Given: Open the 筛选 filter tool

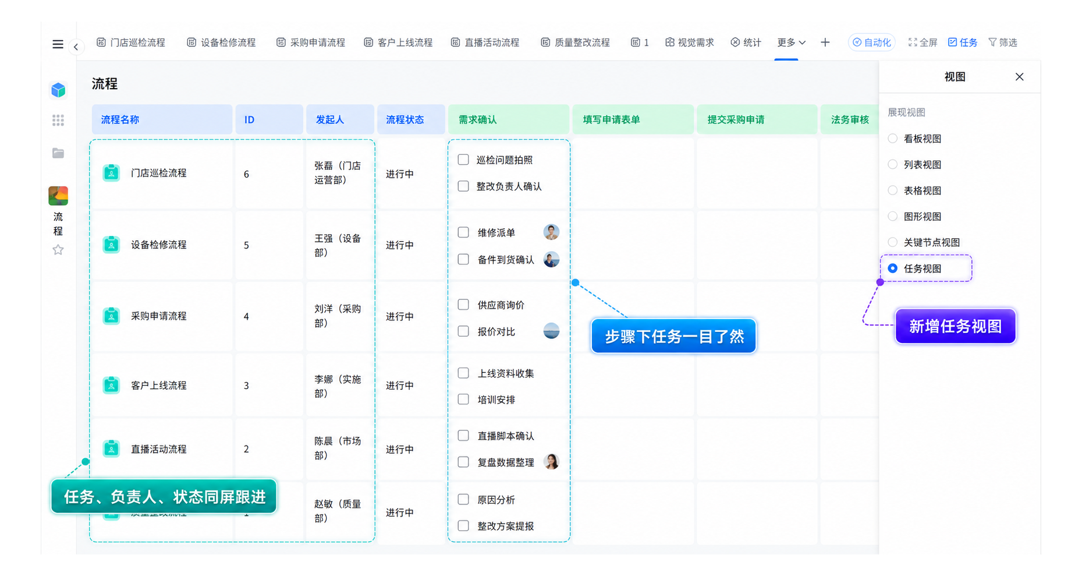Looking at the screenshot, I should (x=1003, y=43).
